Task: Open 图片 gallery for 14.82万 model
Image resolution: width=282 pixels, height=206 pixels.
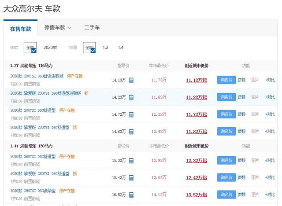Action: [x=255, y=131]
